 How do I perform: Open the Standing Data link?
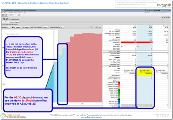15,20
